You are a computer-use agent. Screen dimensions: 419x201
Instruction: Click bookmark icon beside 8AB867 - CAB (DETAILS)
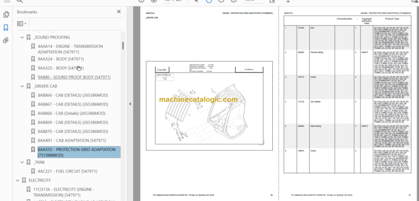coord(33,105)
